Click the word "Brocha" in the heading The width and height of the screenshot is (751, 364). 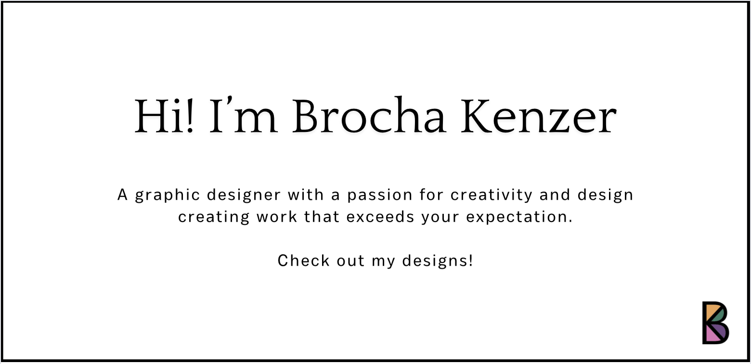click(369, 117)
